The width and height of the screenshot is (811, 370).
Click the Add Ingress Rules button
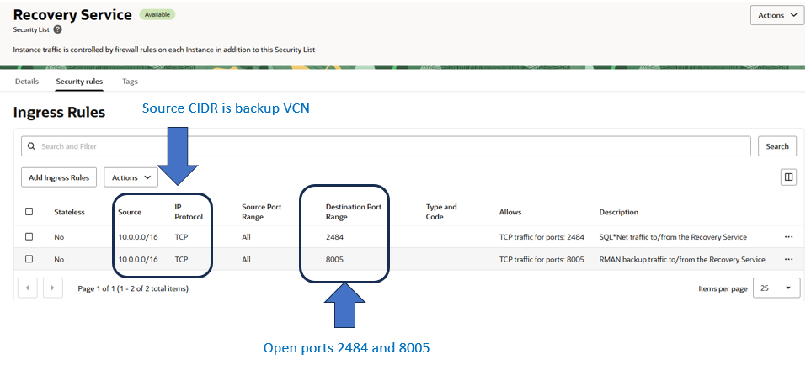point(59,177)
